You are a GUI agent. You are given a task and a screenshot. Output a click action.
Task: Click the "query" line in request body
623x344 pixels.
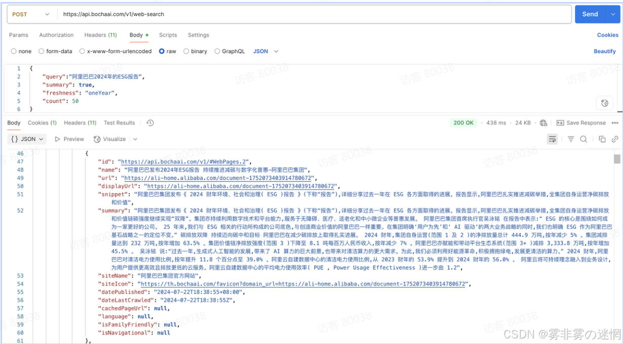94,77
